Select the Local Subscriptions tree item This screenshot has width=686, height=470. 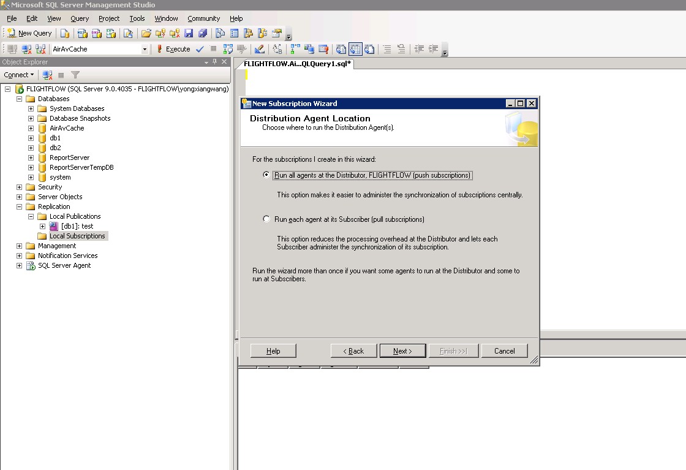77,236
